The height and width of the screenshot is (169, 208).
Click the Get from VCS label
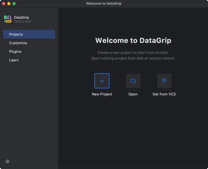[164, 94]
